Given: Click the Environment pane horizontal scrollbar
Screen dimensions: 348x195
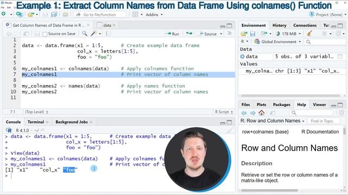Looking at the screenshot, I should coord(291,96).
